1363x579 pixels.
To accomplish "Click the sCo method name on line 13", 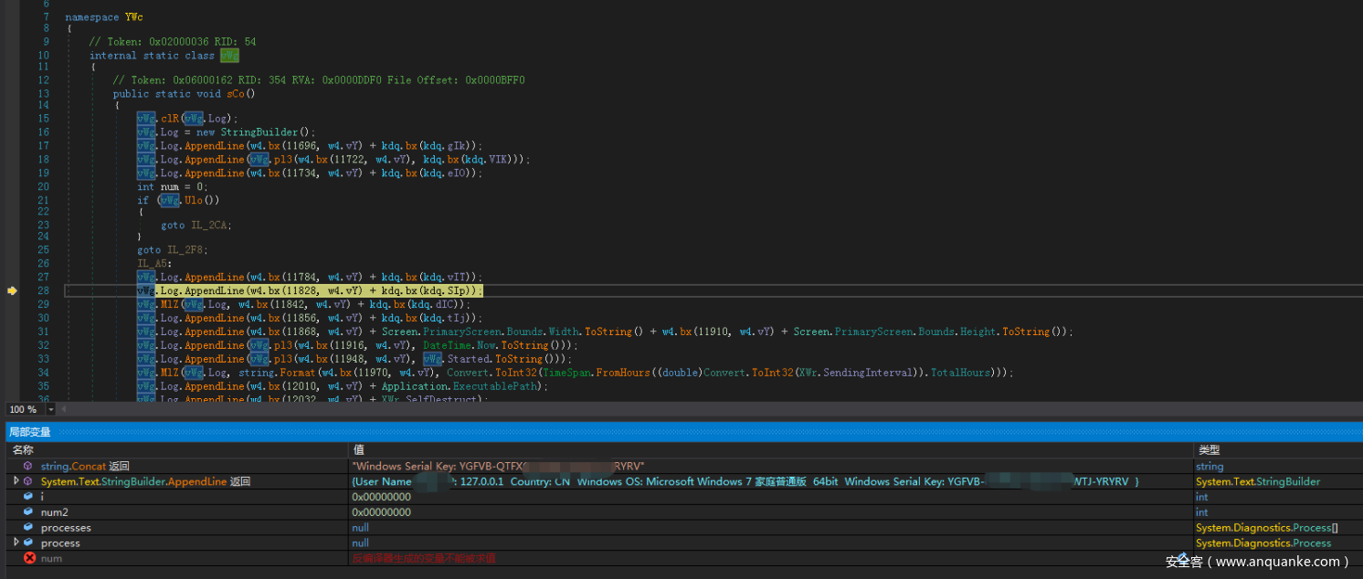I will tap(236, 94).
